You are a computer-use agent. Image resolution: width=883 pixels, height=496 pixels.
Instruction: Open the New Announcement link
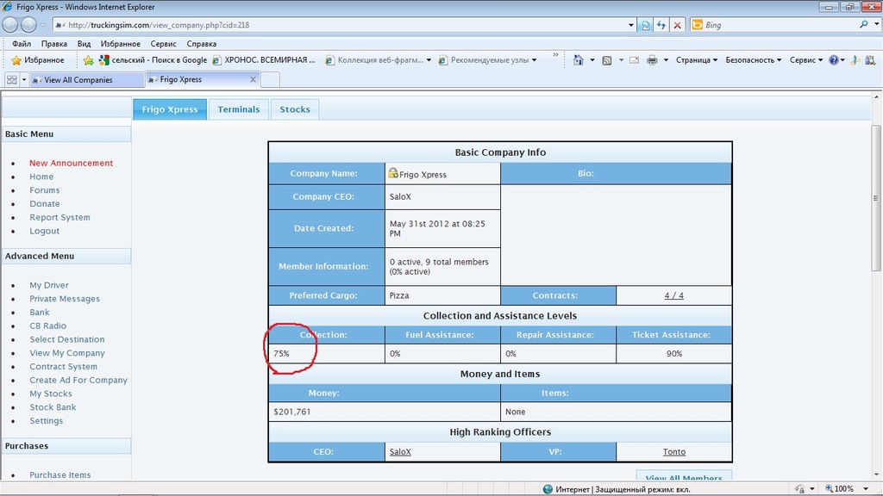coord(71,163)
